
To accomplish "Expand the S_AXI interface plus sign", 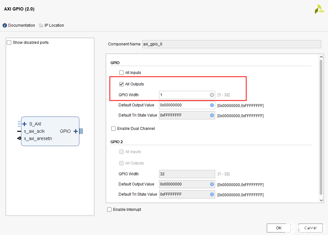I will pos(24,124).
